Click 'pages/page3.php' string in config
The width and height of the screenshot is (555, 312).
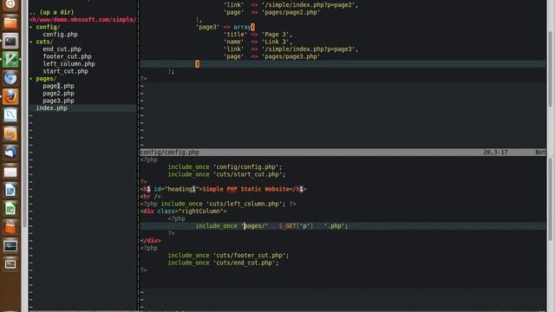coord(291,56)
